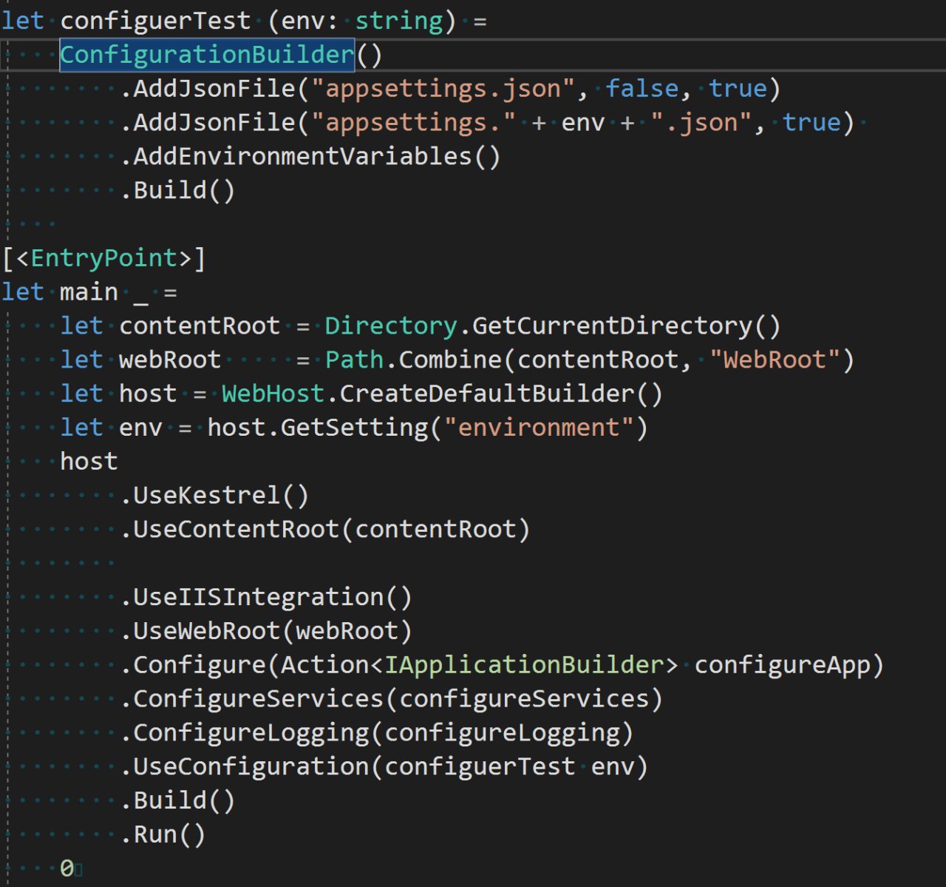Click the configureLogging argument in parentheses

click(x=502, y=734)
